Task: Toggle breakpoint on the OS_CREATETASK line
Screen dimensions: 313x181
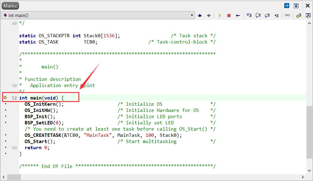Action: 6,135
